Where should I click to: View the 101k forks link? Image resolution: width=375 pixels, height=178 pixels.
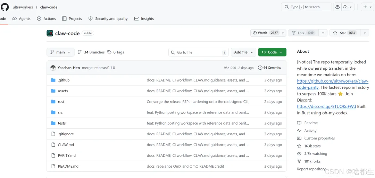[x=309, y=161]
